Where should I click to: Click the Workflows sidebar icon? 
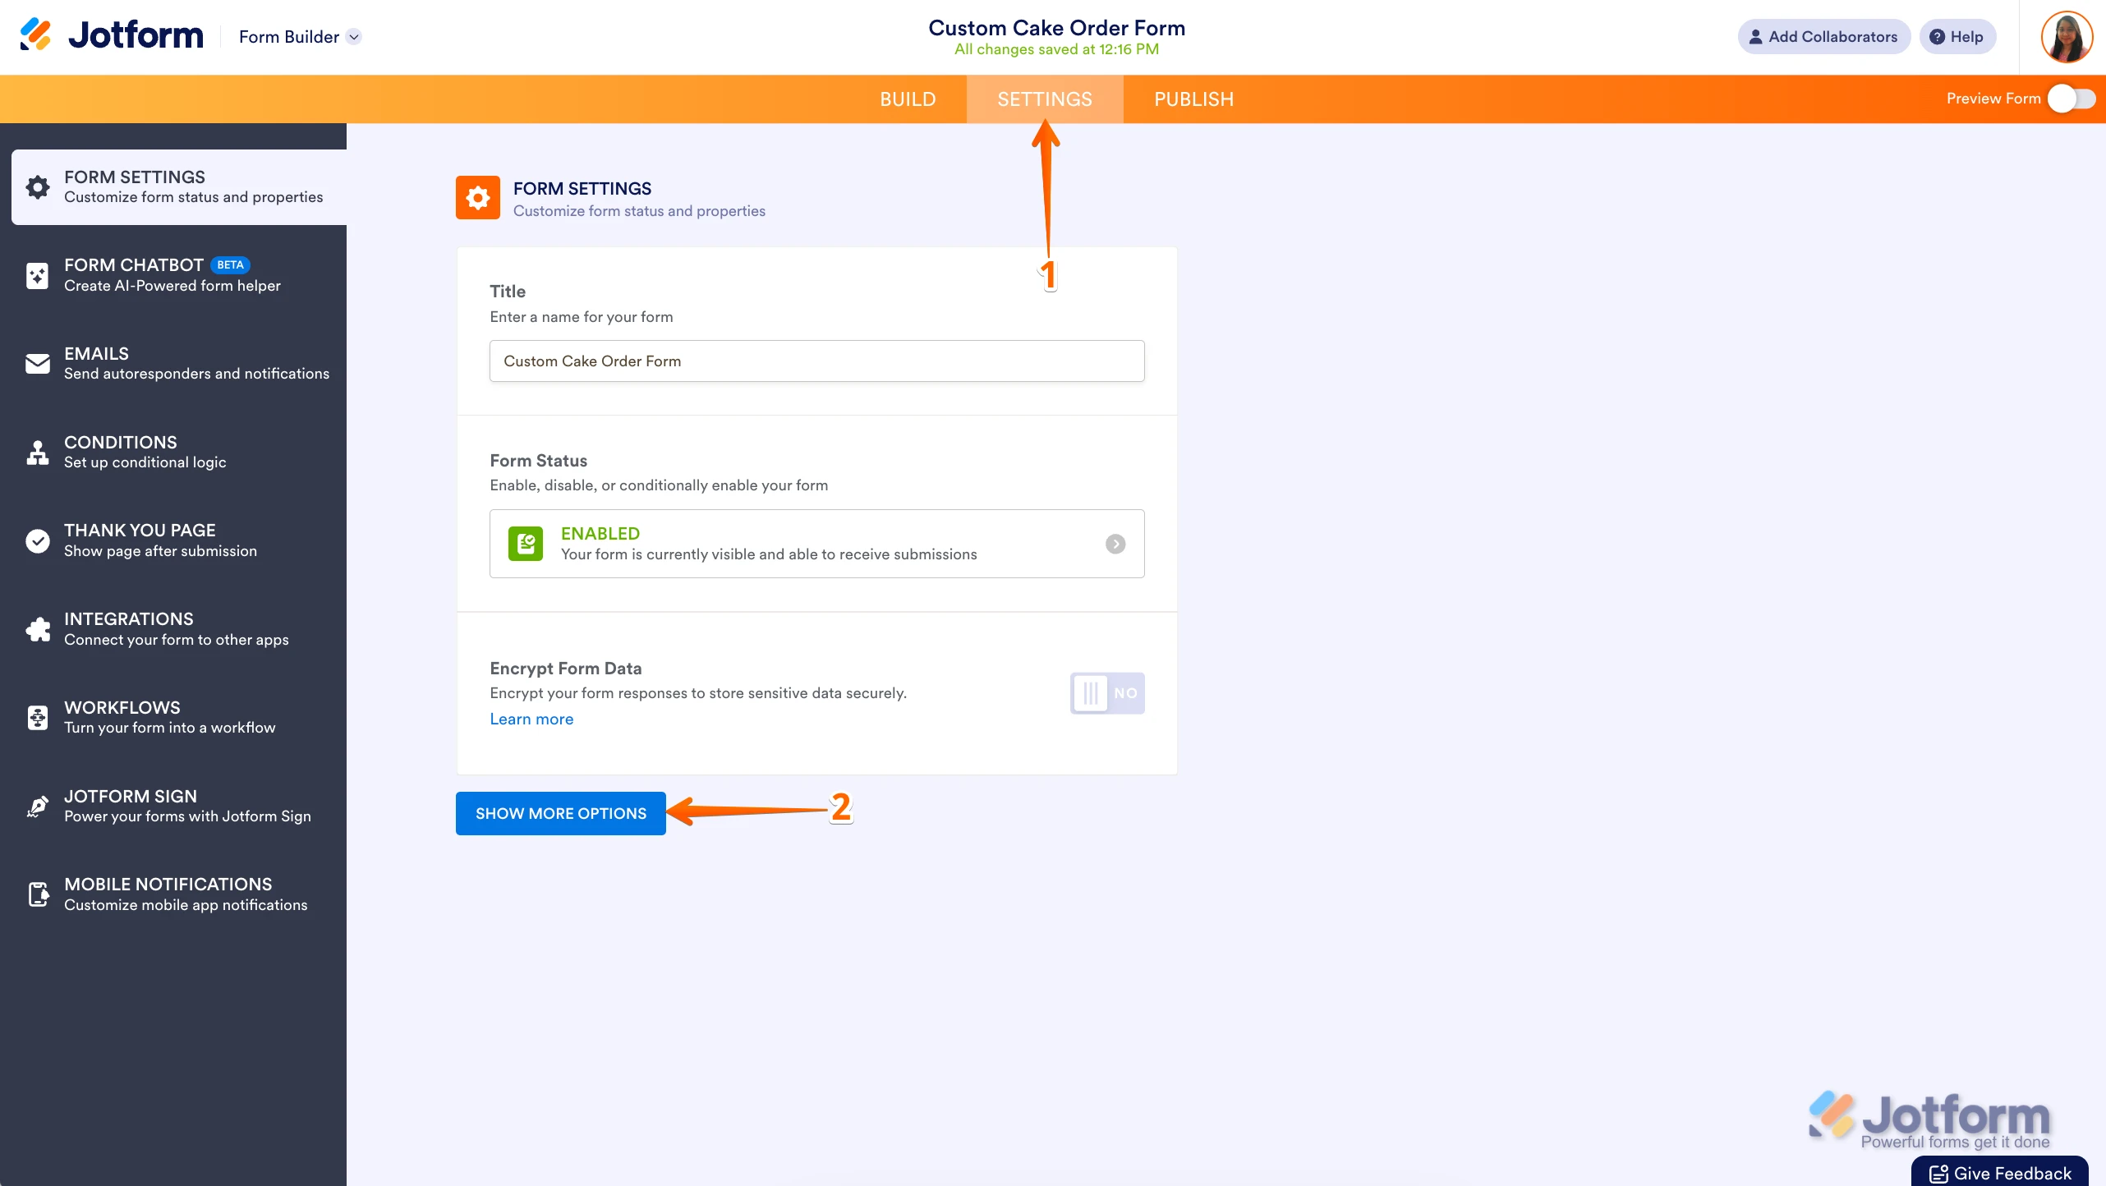click(x=38, y=717)
